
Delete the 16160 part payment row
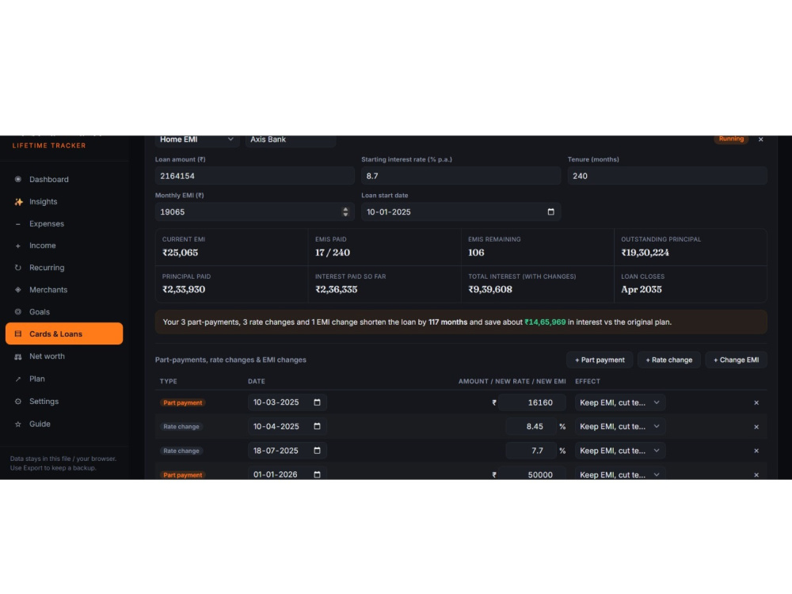[756, 402]
